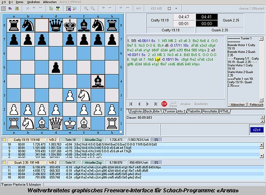The width and height of the screenshot is (266, 195).
Task: Click the up arrow beside the Dauer field
Action: click(262, 117)
